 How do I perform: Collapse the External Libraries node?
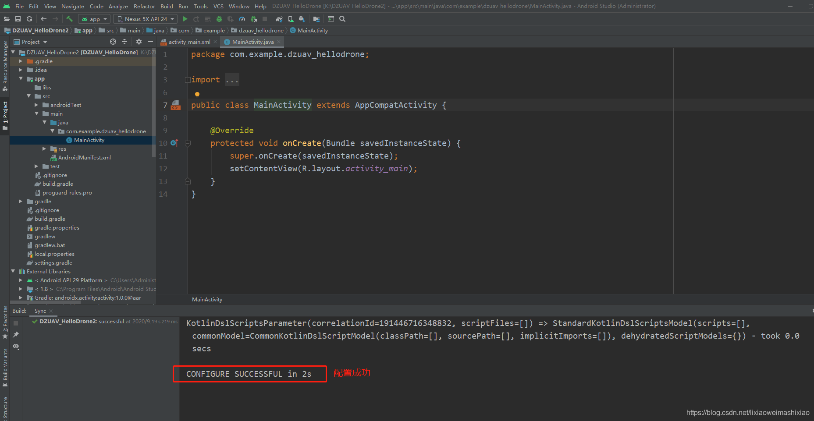(x=13, y=272)
